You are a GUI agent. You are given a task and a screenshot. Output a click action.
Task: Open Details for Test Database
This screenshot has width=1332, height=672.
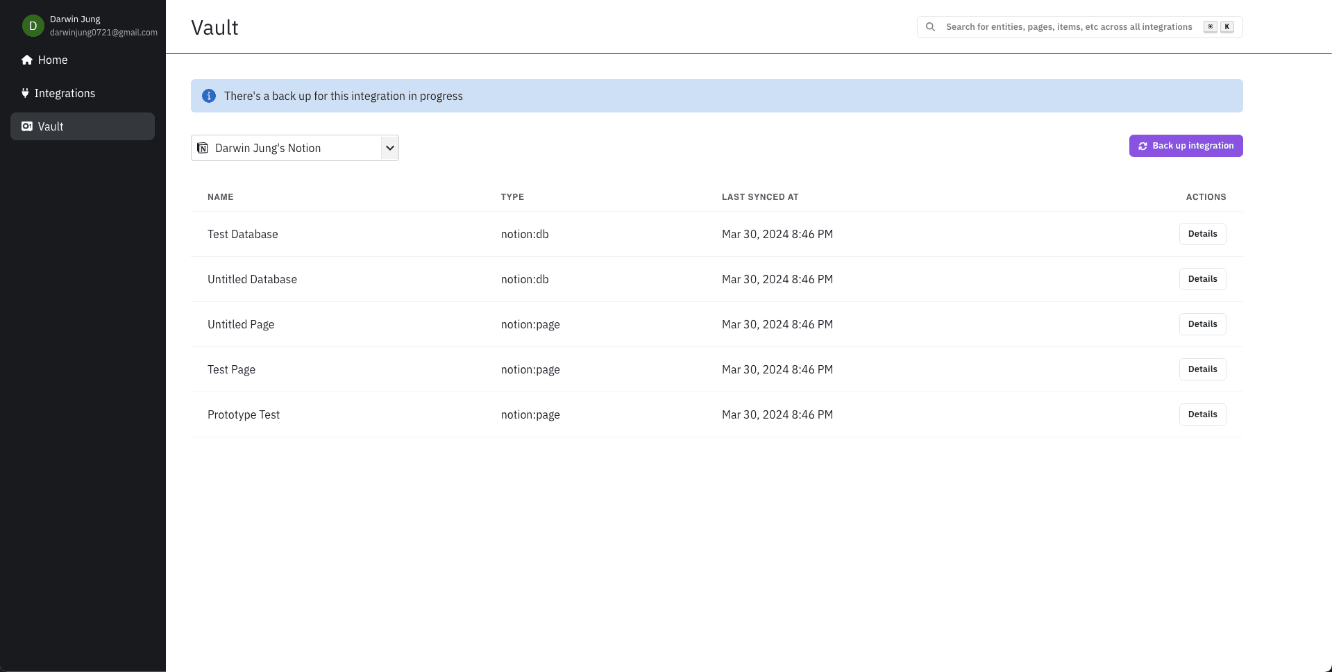(1202, 234)
